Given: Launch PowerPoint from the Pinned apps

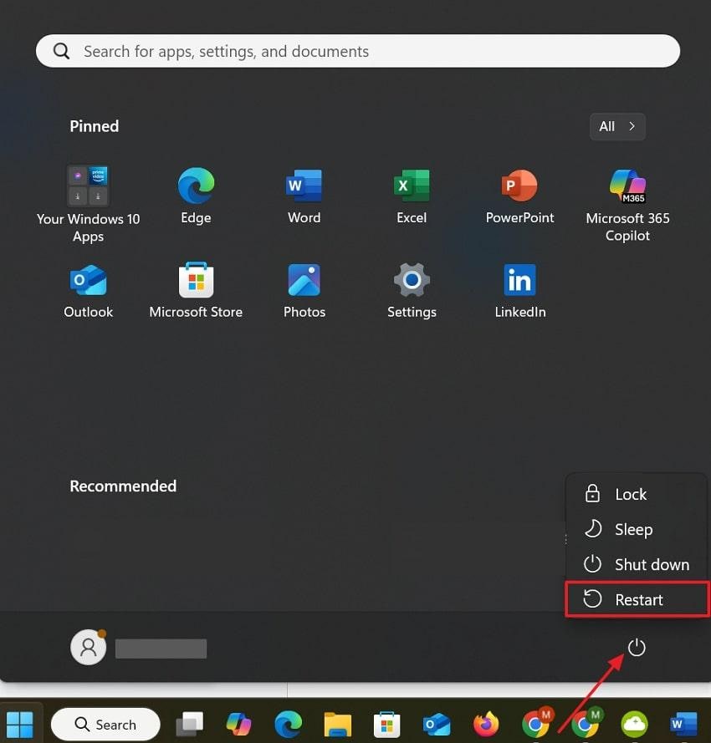Looking at the screenshot, I should 519,196.
